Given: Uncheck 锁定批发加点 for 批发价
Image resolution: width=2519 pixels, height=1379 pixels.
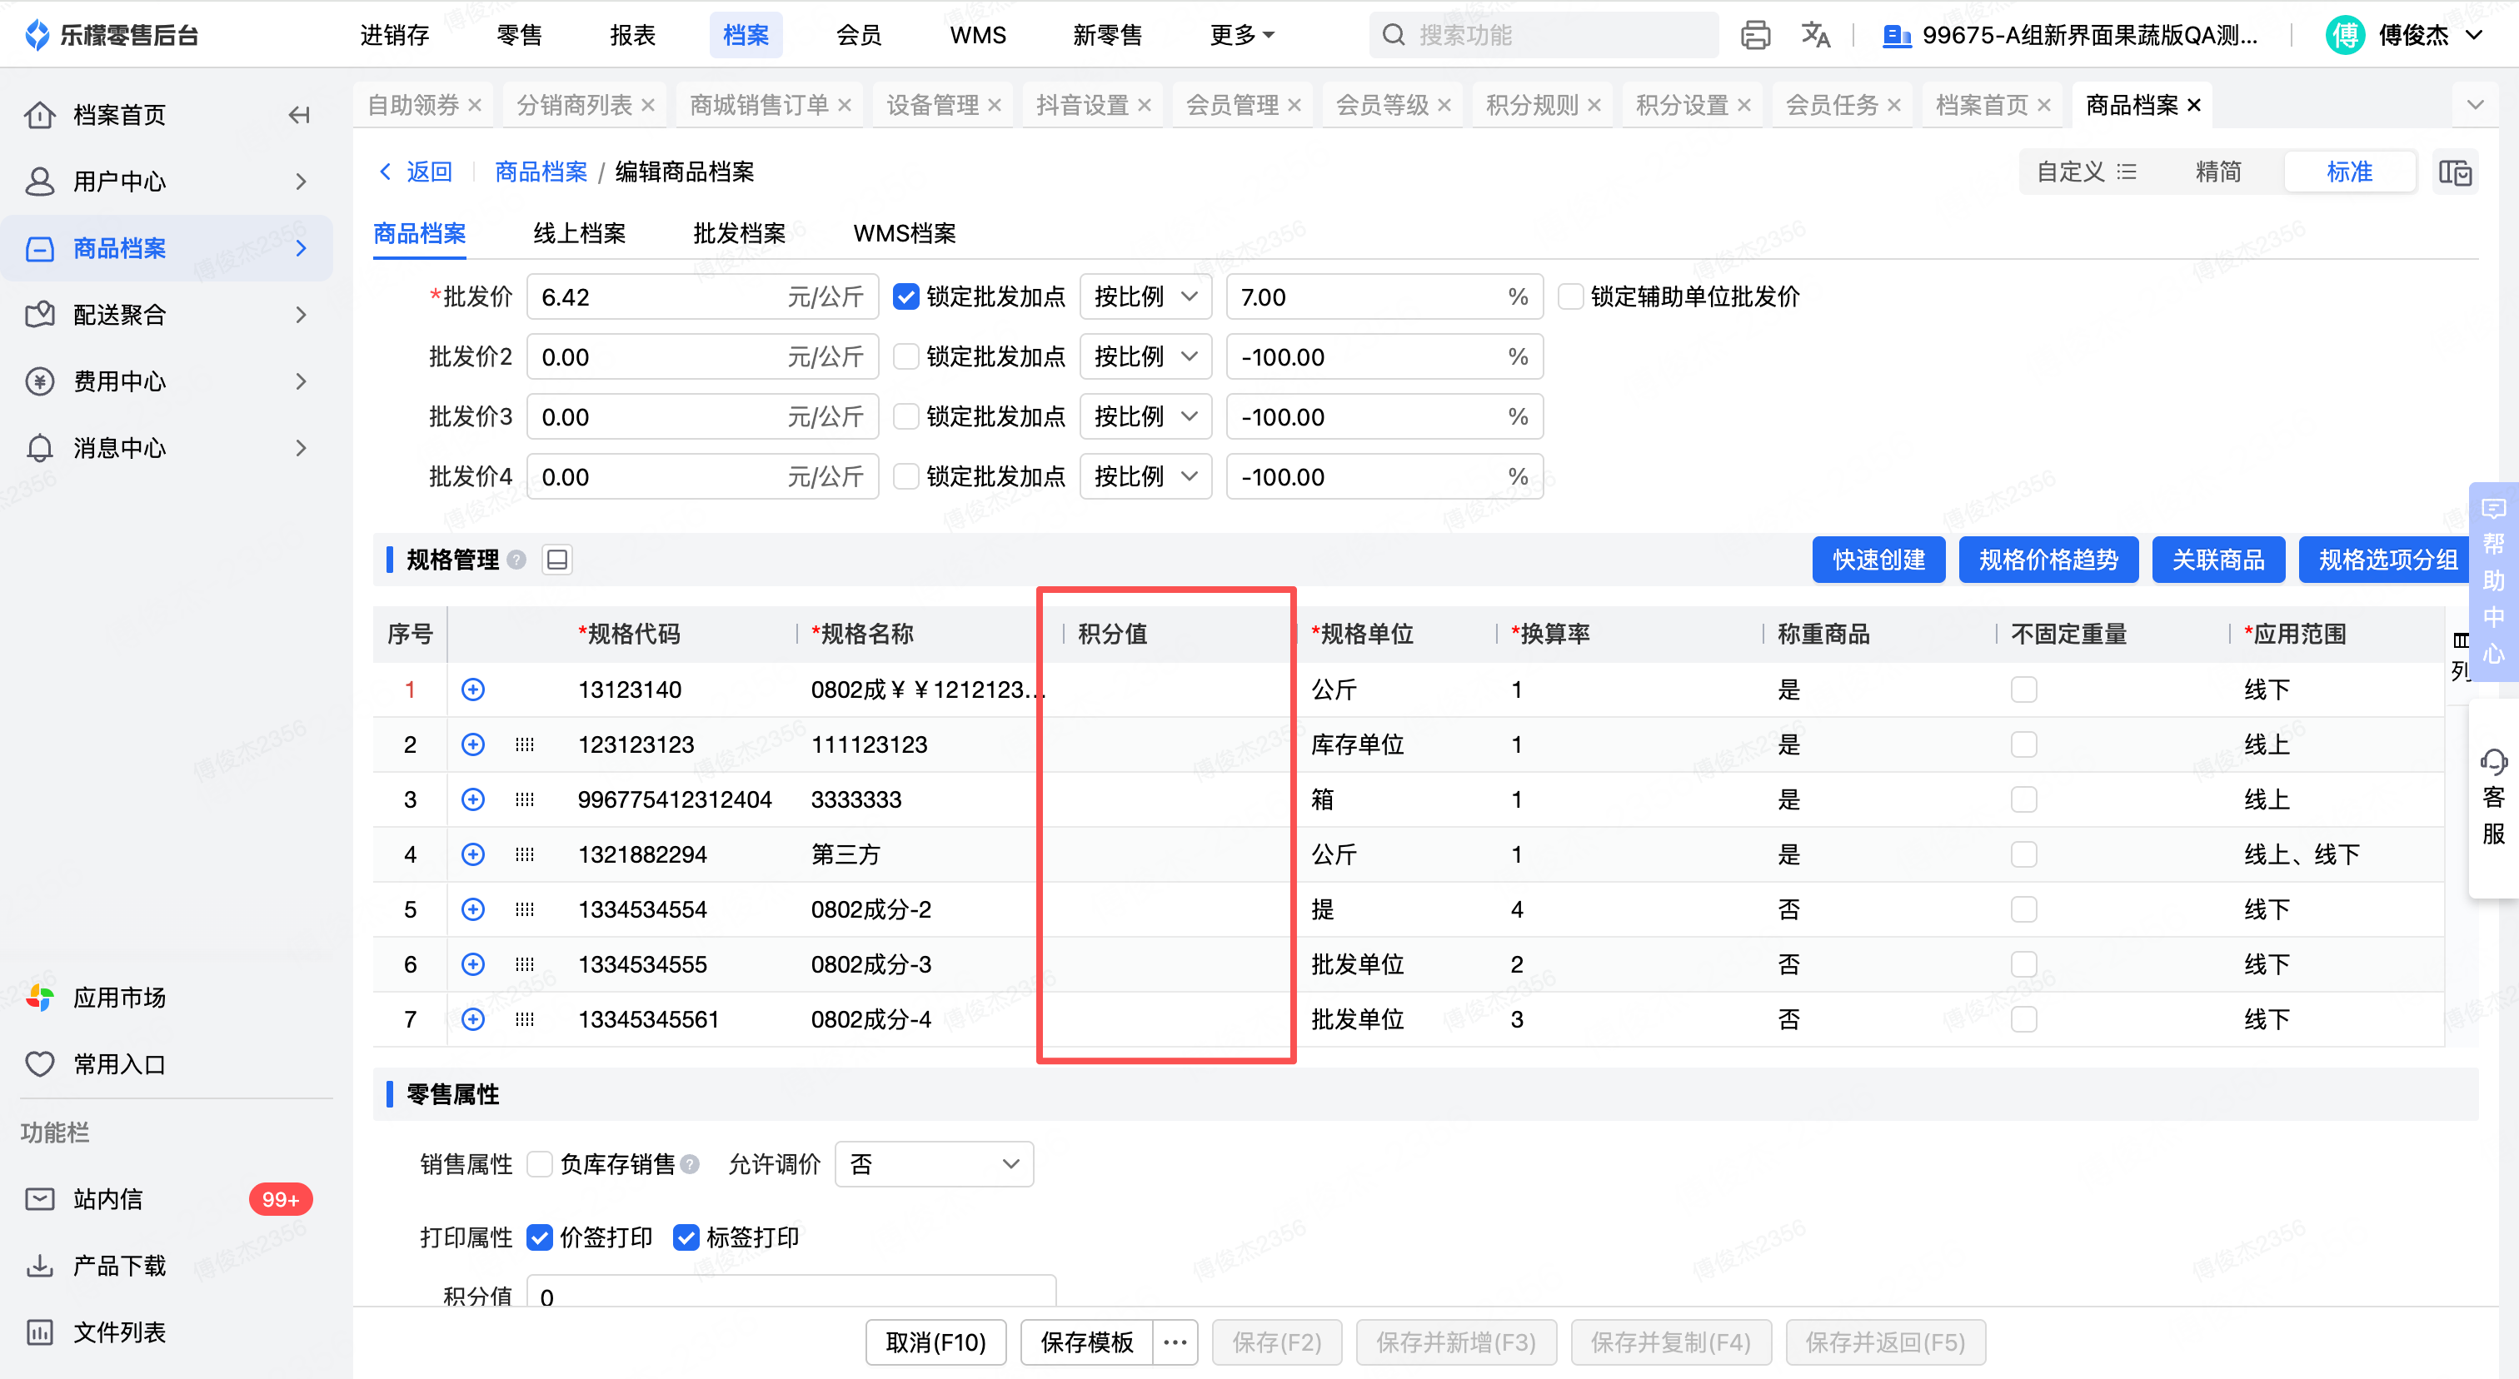Looking at the screenshot, I should click(906, 297).
